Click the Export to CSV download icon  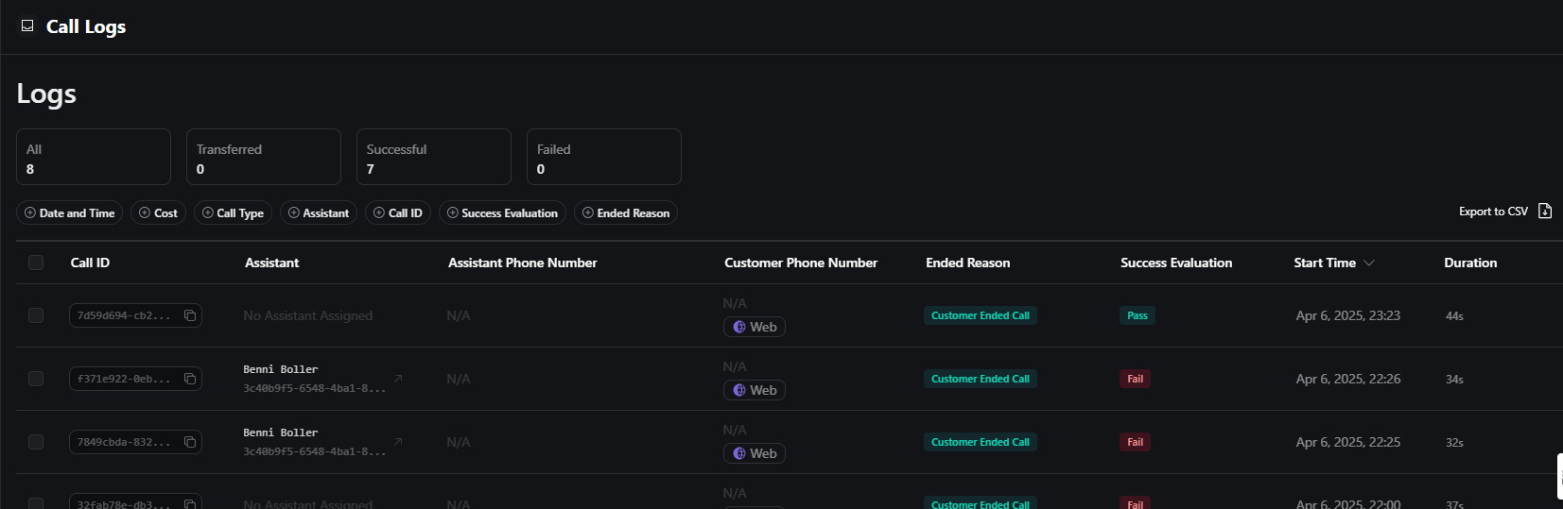click(x=1545, y=211)
